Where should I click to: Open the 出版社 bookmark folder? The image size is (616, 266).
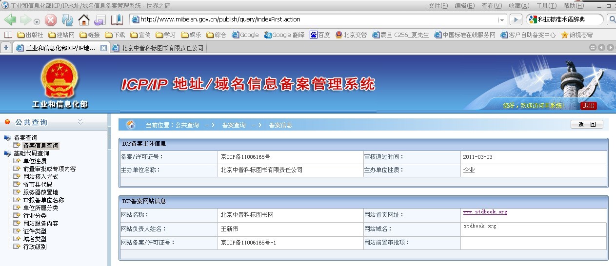pyautogui.click(x=30, y=35)
